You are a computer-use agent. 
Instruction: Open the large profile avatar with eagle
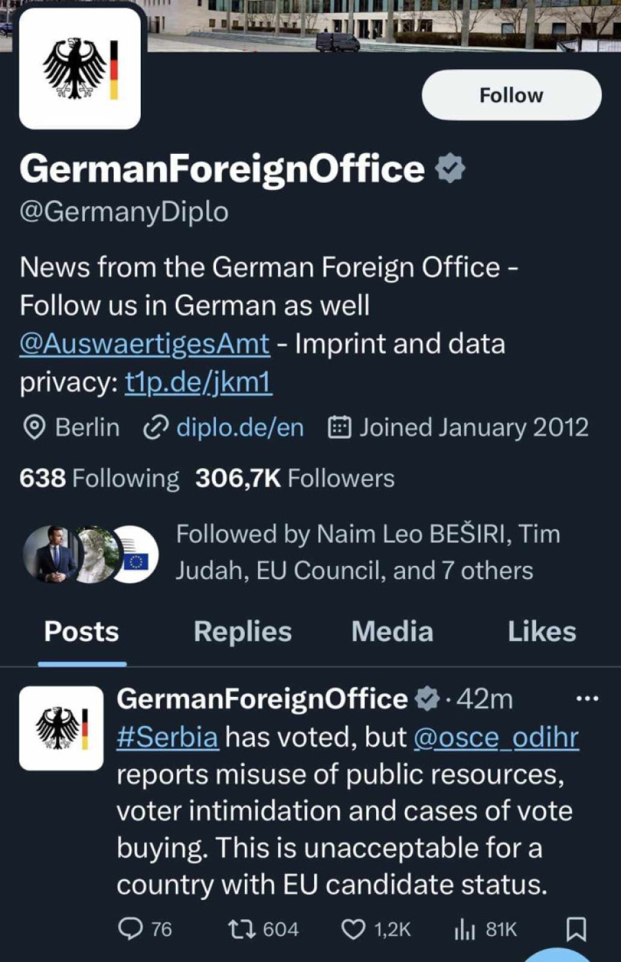coord(80,69)
